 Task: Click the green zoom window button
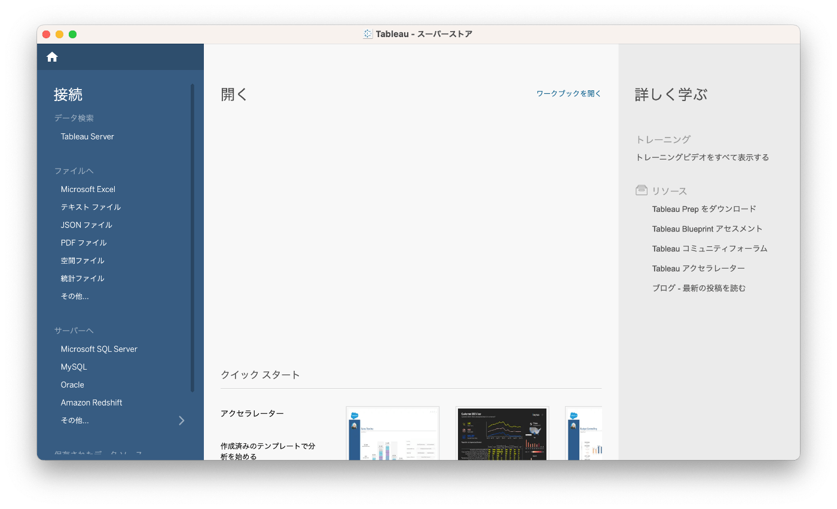(72, 34)
